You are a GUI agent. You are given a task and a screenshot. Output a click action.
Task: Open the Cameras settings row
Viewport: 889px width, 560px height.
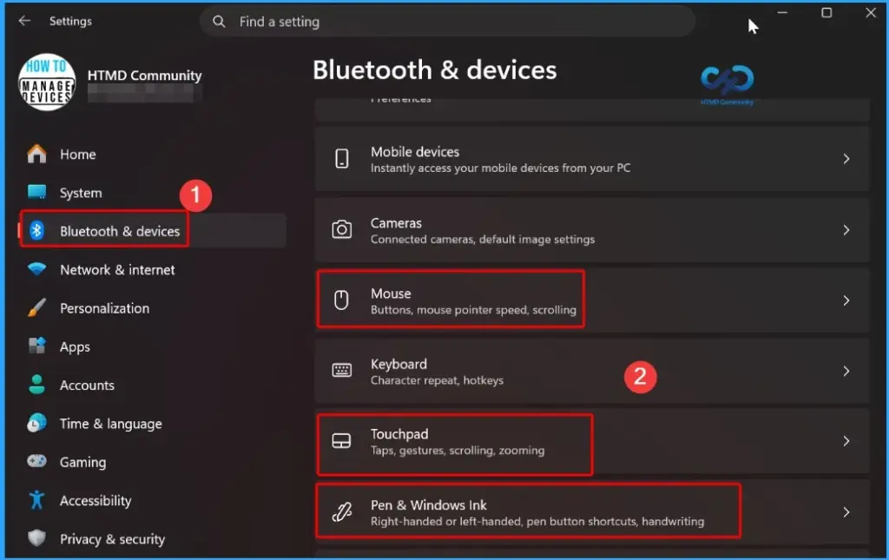click(592, 230)
